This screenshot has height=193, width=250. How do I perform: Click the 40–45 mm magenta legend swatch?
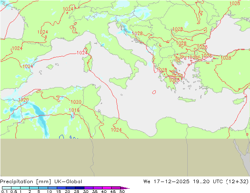[x=107, y=188]
